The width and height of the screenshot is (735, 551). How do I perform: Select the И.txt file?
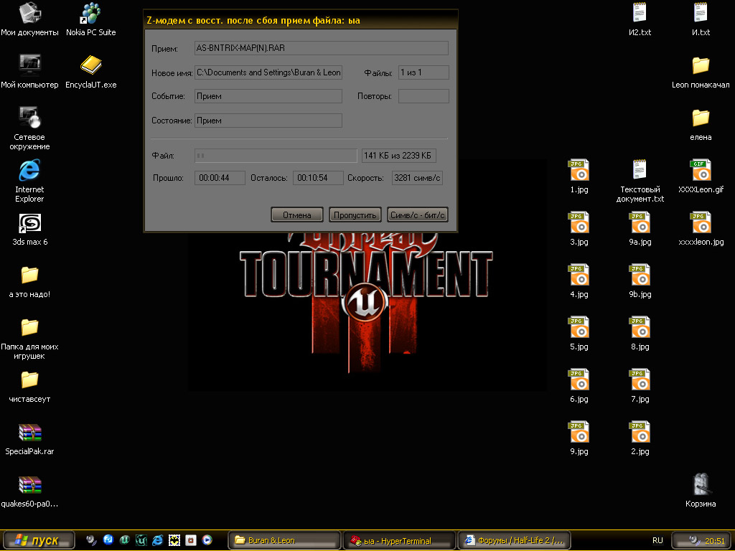tap(701, 19)
